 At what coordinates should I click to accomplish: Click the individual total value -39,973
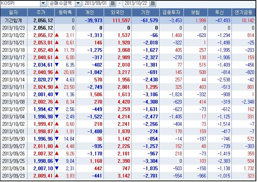[93, 21]
